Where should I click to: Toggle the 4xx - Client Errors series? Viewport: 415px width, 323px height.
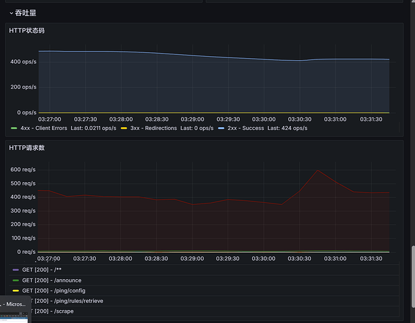coord(43,128)
